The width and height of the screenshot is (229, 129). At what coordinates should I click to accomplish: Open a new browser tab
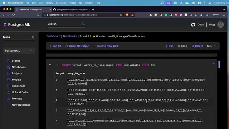[93, 10]
